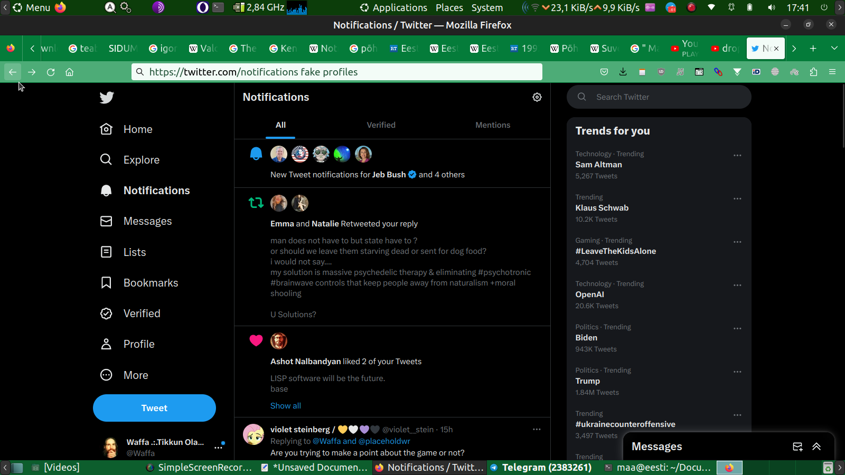Open the maa@eesti terminal in taskbar
The image size is (845, 475).
point(659,468)
